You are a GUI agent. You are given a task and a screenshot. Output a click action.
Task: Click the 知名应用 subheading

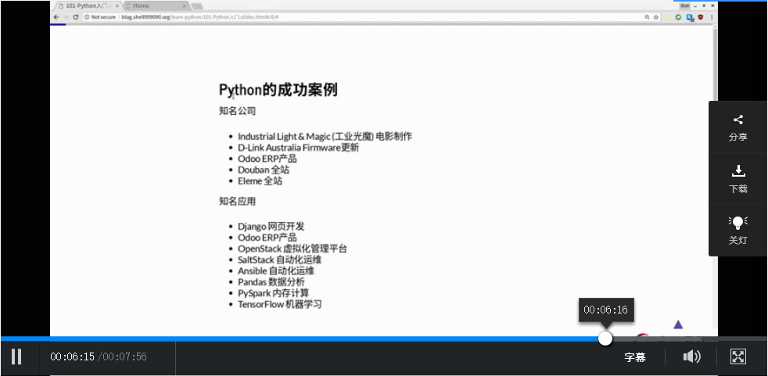coord(237,202)
